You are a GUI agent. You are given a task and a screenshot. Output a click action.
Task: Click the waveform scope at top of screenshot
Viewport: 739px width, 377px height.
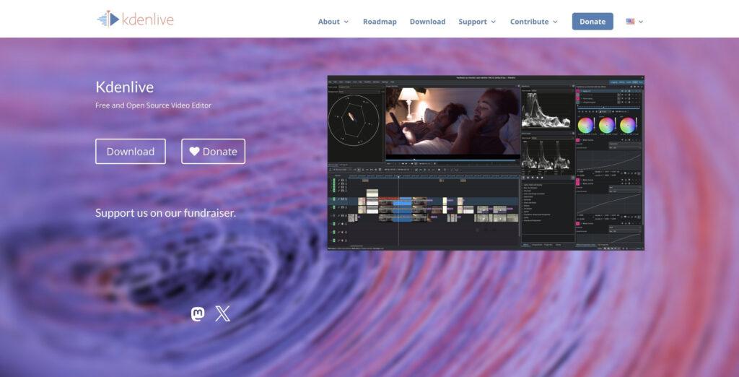tap(546, 110)
